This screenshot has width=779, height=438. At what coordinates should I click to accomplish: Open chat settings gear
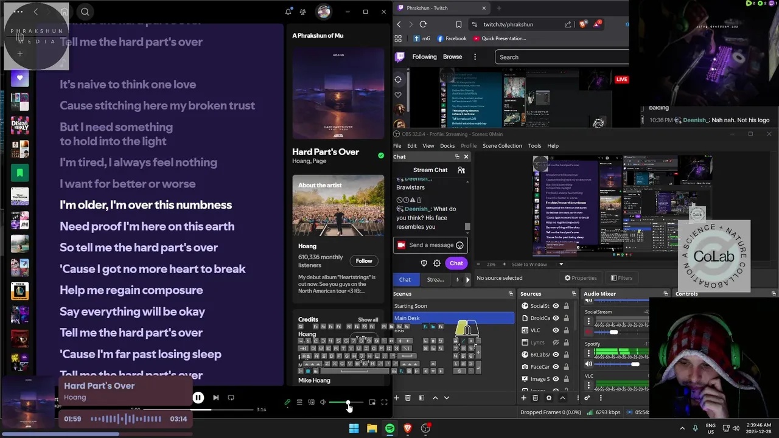[x=437, y=263]
